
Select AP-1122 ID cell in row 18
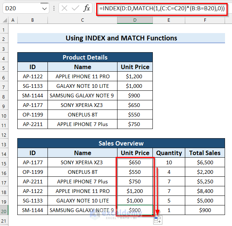click(x=32, y=191)
